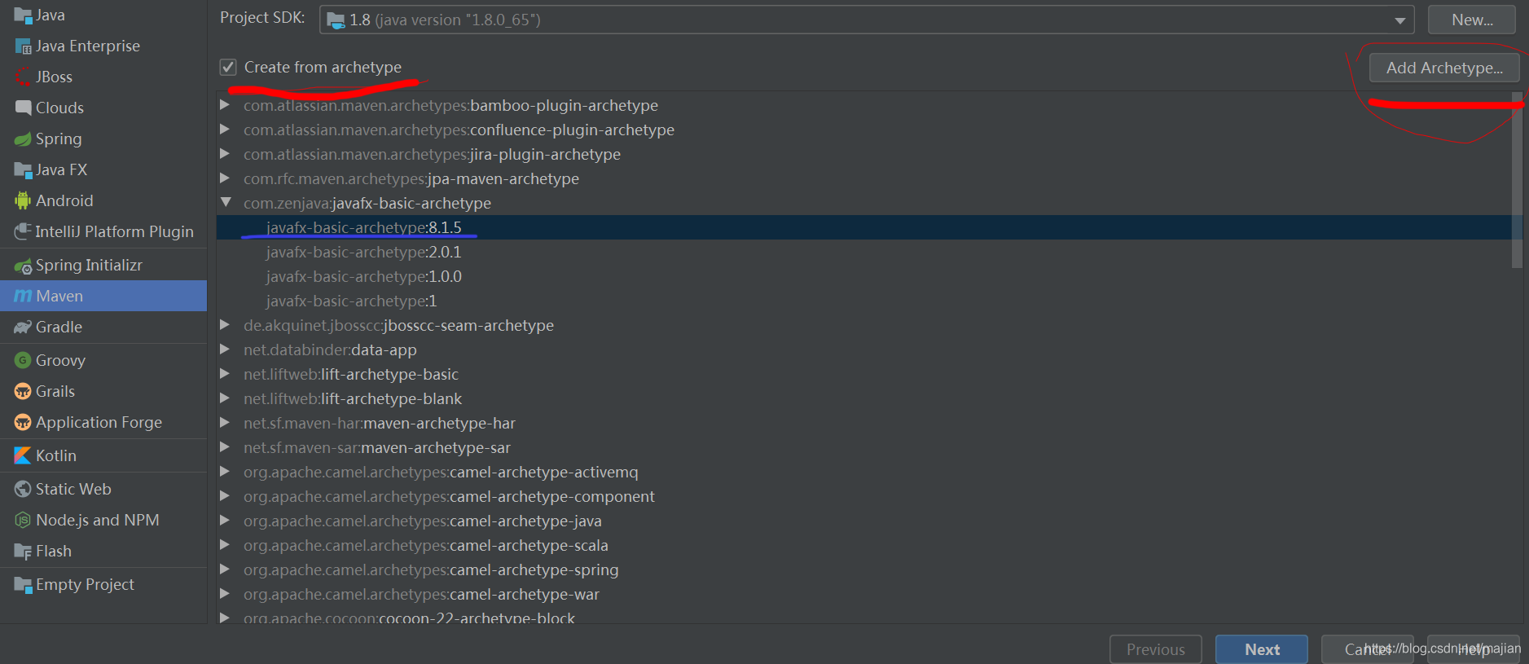Viewport: 1529px width, 664px height.
Task: Select javafx-basic-archetype:1.0.0 version
Action: 863,276
